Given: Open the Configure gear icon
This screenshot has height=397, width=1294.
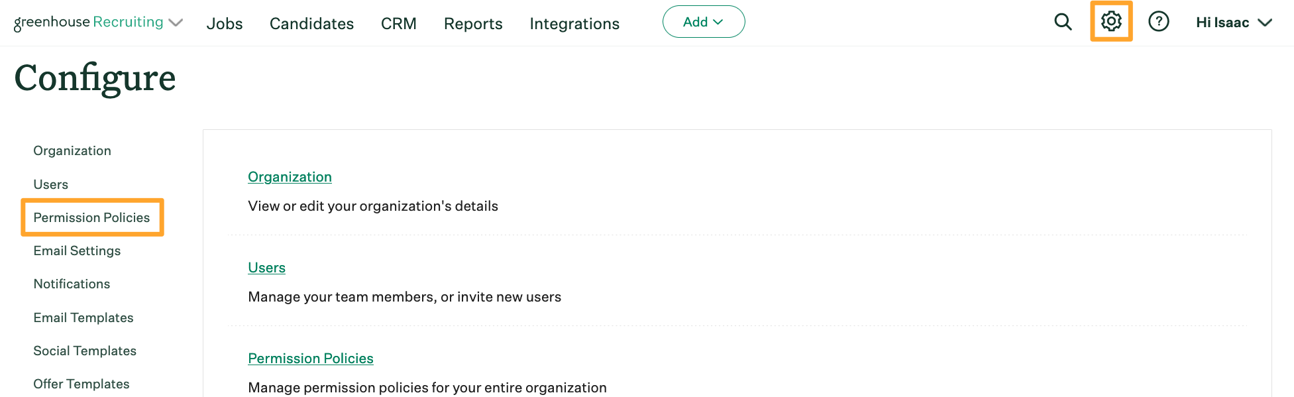Looking at the screenshot, I should pos(1111,22).
